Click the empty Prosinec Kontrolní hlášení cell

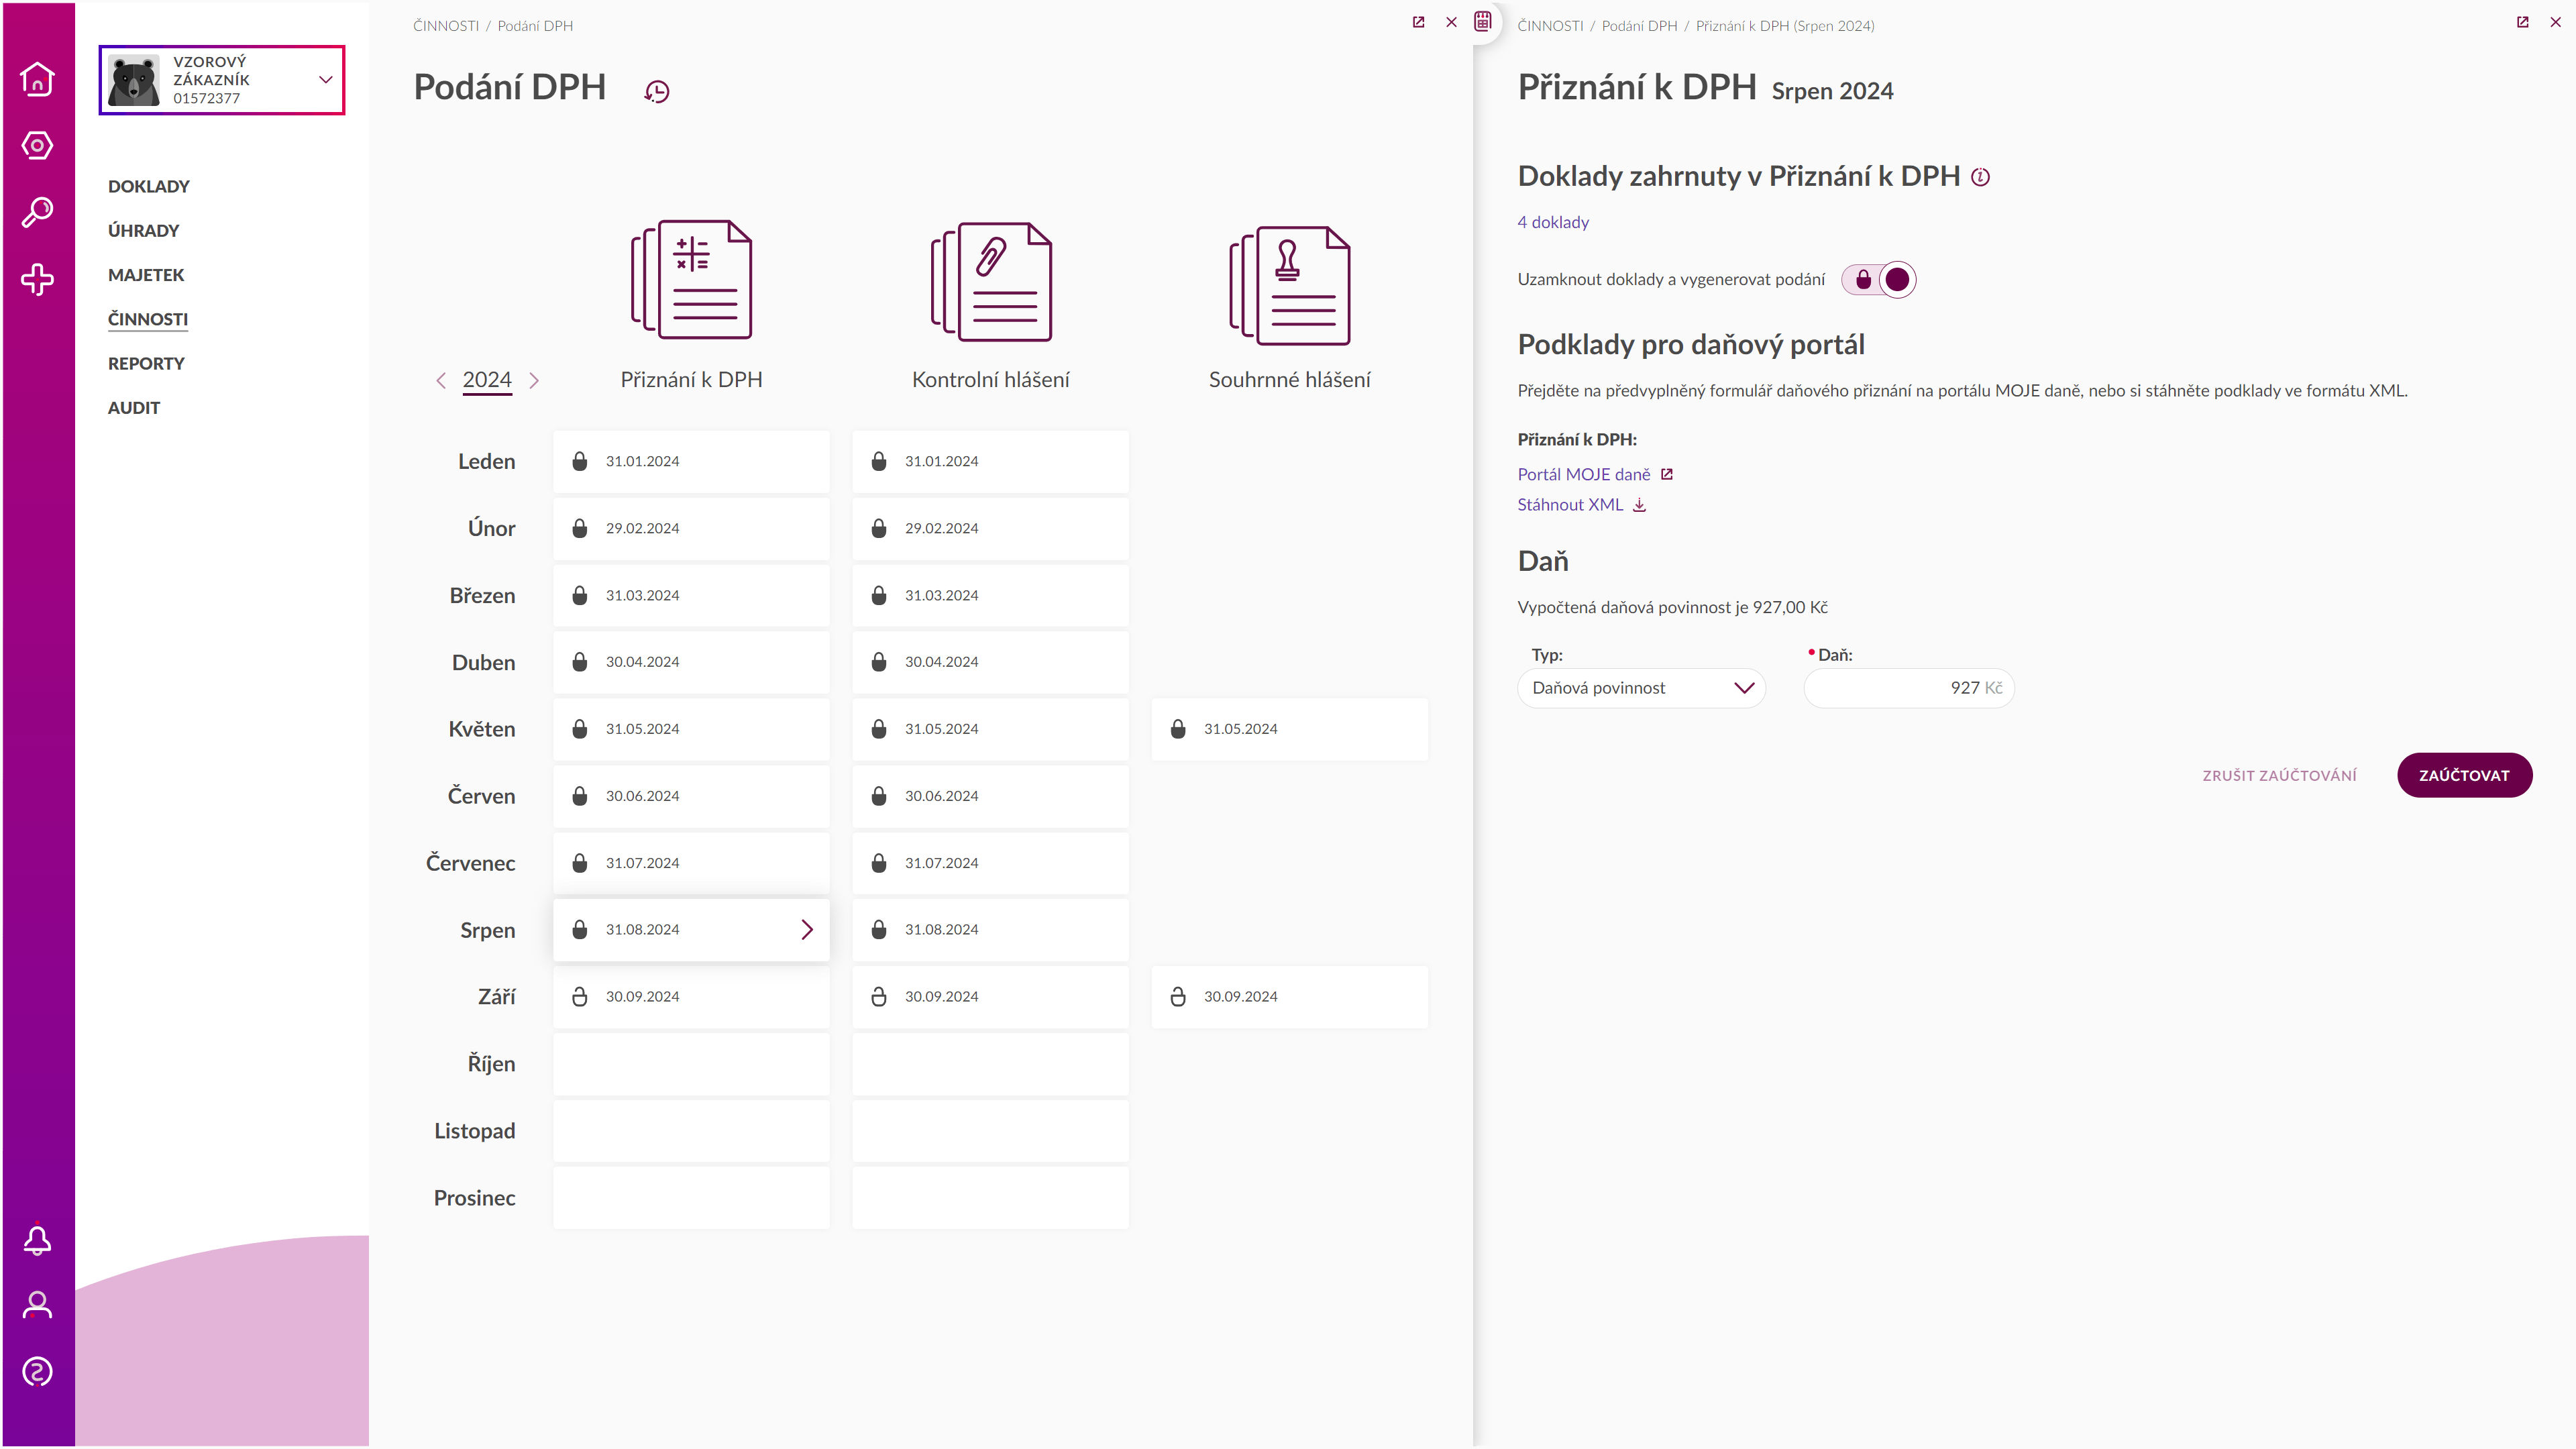click(x=990, y=1198)
